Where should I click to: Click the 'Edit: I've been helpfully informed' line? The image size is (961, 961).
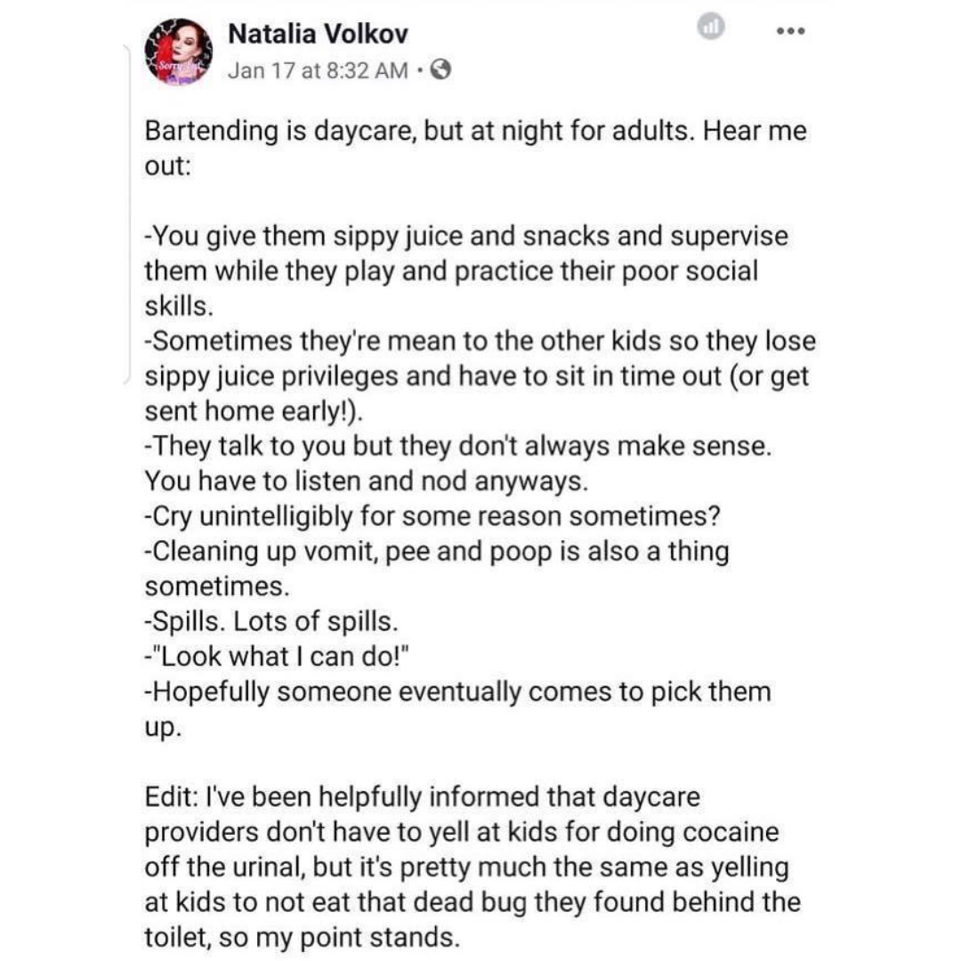423,796
